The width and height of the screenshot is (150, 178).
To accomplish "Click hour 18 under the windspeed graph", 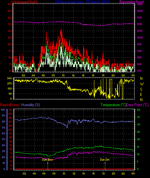I will 103,75.
